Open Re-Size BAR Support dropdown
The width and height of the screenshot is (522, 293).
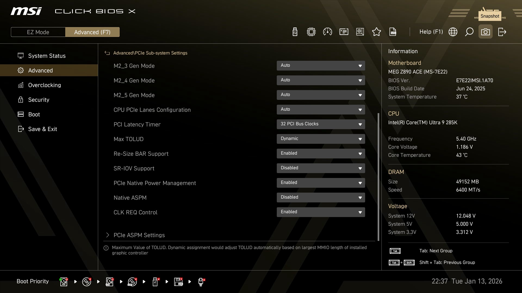pyautogui.click(x=321, y=154)
